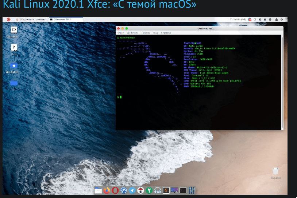Screen dimensions: 297x198
Task: Click the clock in the top panel
Action: click(238, 19)
